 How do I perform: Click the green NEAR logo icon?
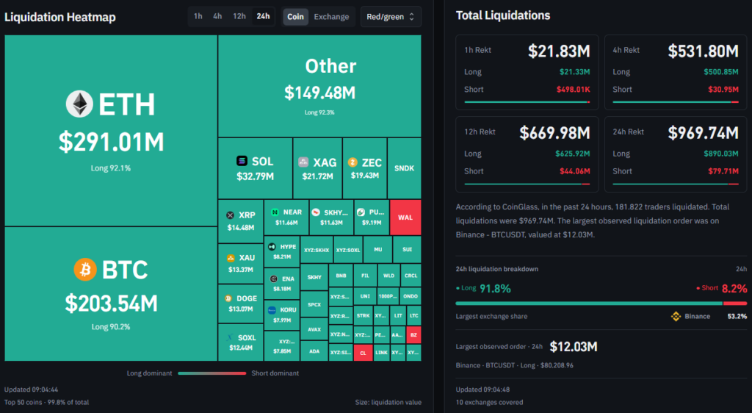pyautogui.click(x=275, y=212)
